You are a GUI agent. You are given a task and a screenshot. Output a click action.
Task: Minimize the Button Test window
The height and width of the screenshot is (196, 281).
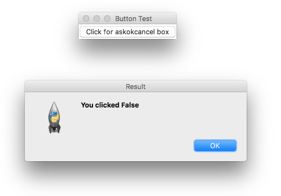click(97, 18)
